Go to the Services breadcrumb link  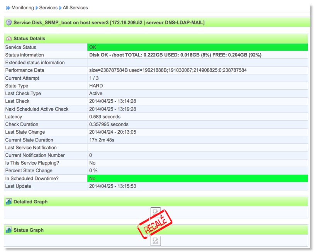(48, 8)
